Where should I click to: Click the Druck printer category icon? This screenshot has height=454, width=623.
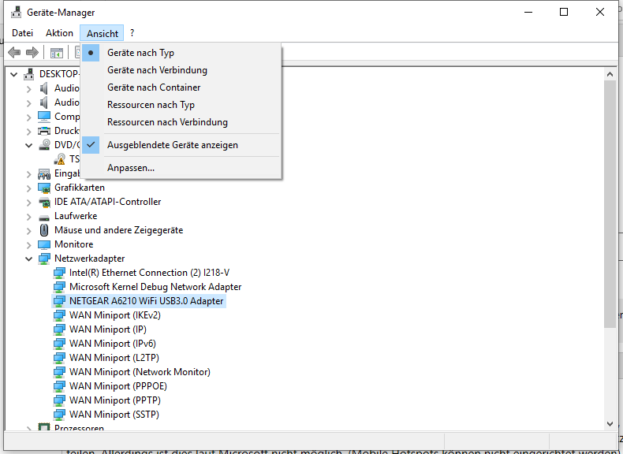[x=44, y=131]
